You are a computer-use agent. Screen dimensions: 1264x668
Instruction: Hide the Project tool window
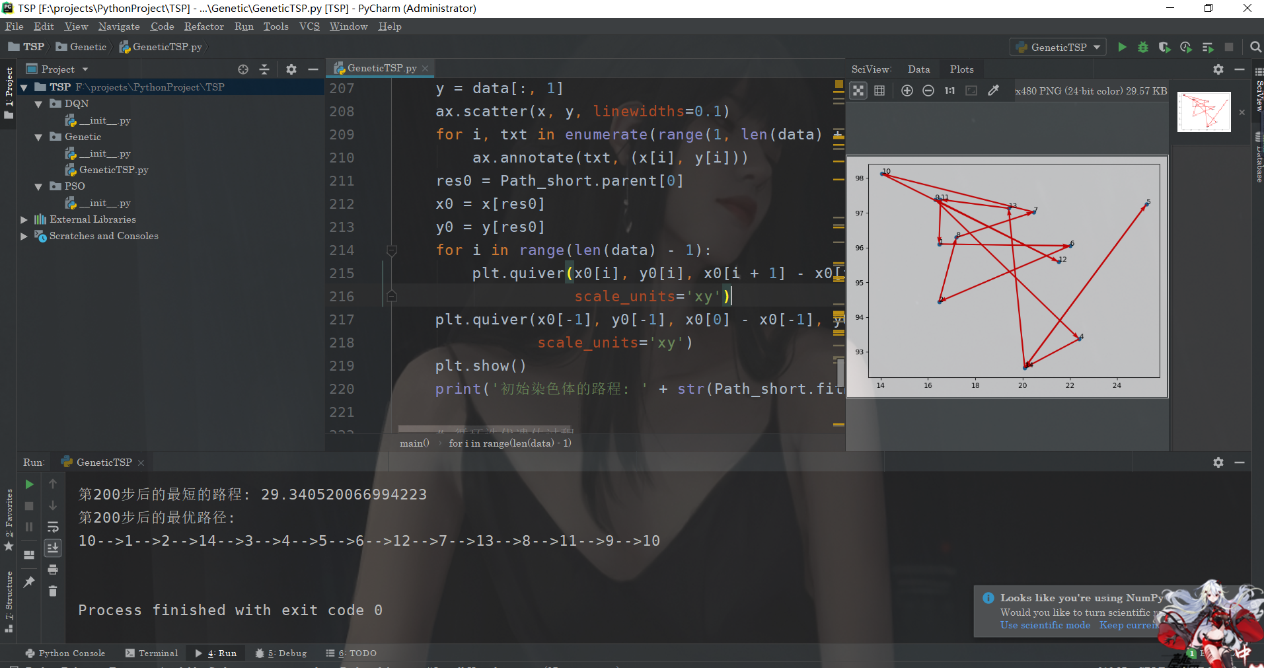(x=313, y=69)
